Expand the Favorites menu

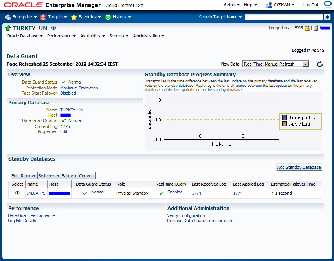coord(90,17)
